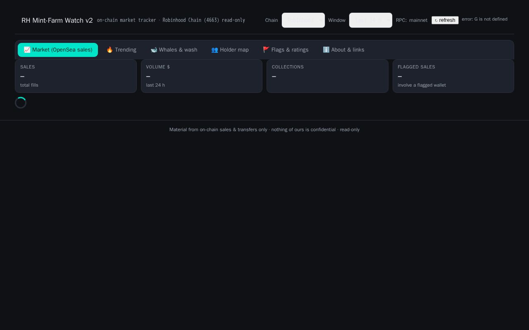Click the "RH Mint-Farm Watch v2" title

(57, 20)
